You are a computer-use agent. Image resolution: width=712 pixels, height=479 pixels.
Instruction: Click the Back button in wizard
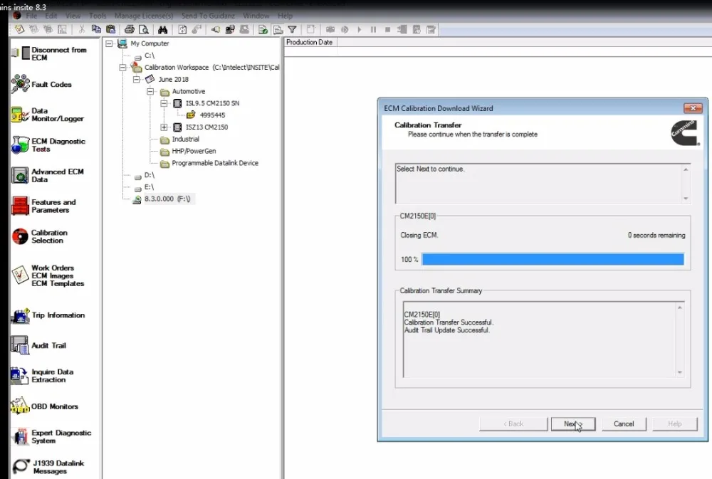pyautogui.click(x=513, y=424)
